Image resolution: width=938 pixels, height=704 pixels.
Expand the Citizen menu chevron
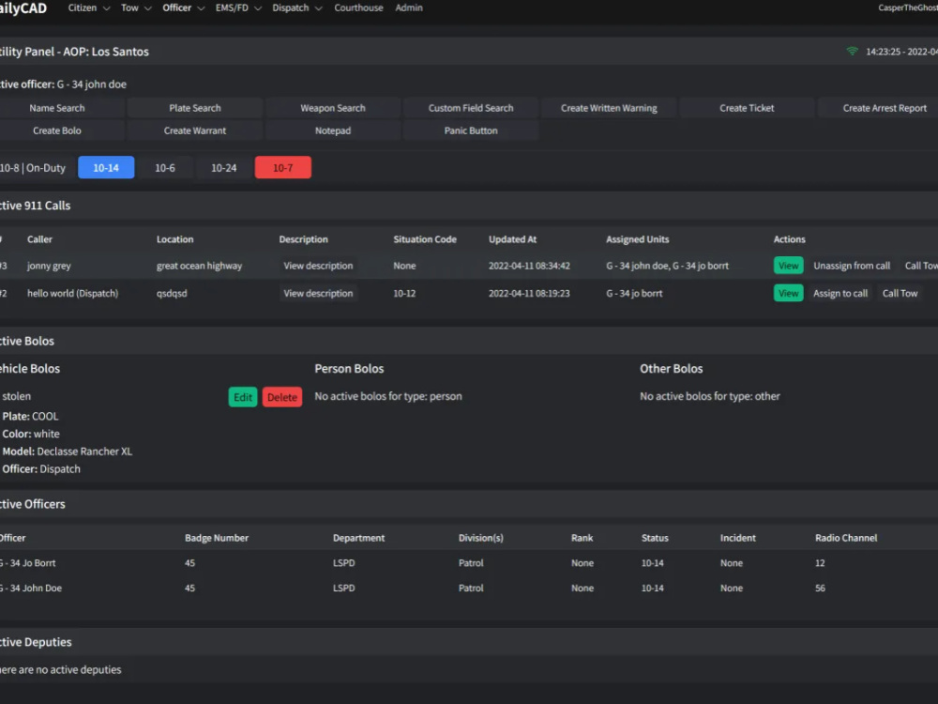point(107,8)
